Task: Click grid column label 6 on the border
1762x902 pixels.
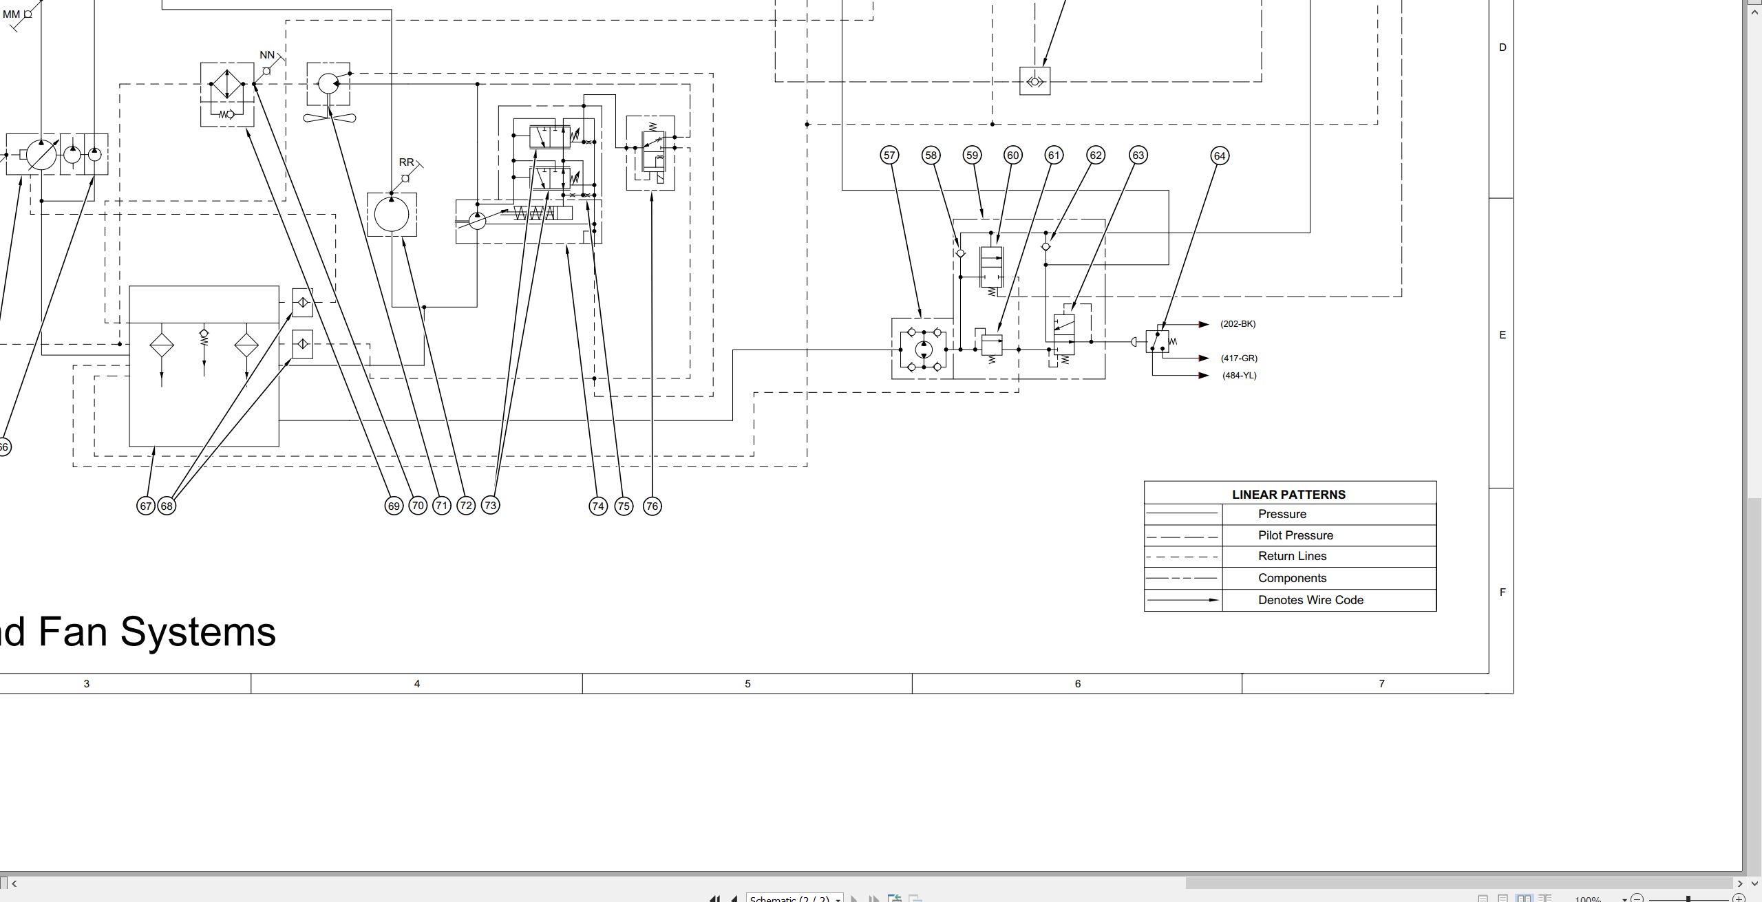Action: click(1078, 684)
